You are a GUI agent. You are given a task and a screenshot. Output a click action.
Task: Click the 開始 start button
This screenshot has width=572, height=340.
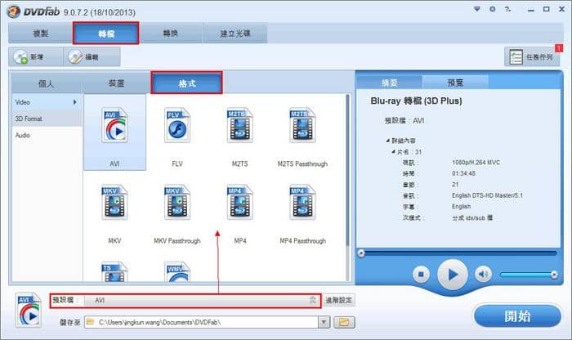coord(517,316)
